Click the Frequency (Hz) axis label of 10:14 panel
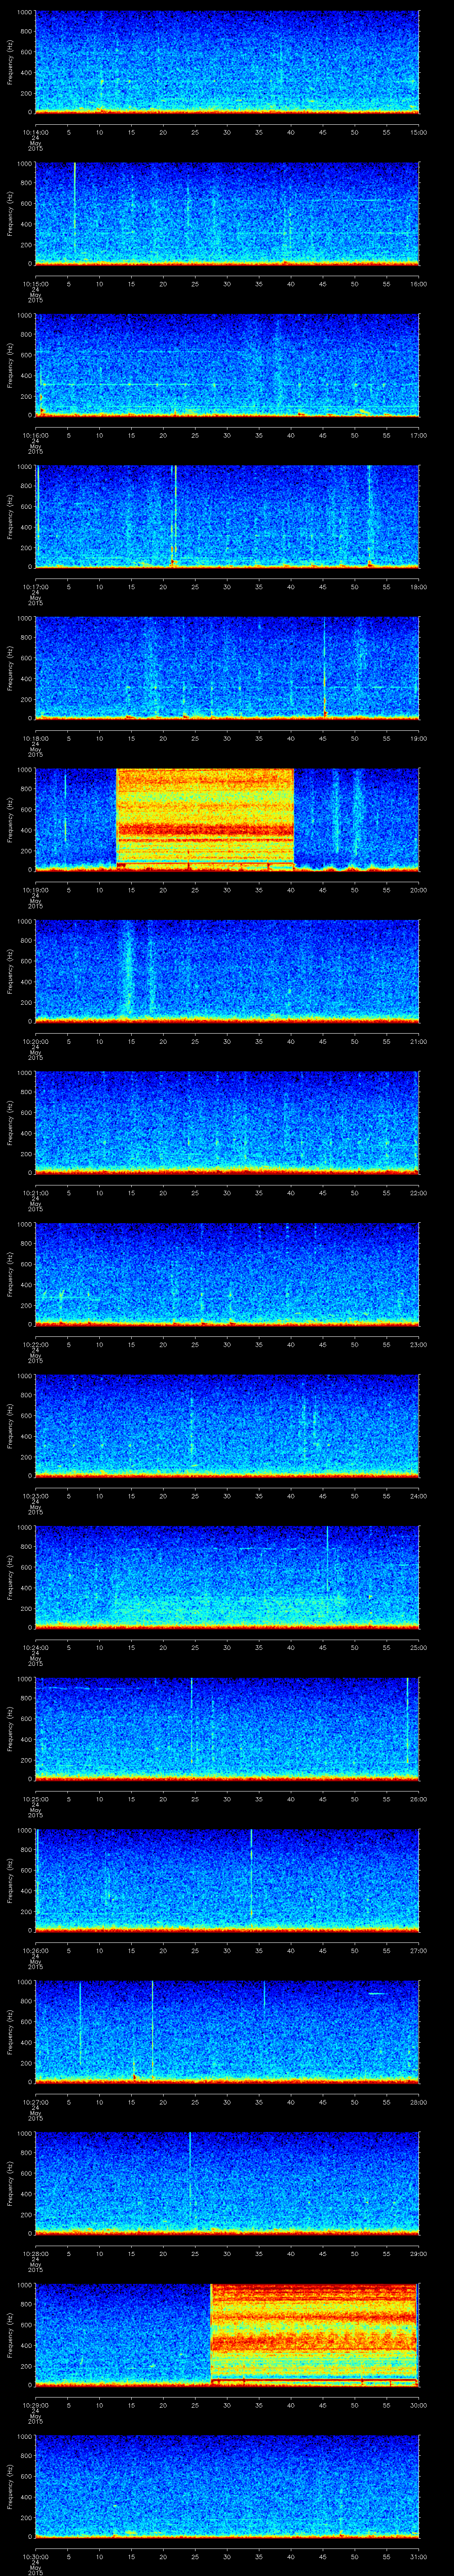The width and height of the screenshot is (454, 2576). (x=11, y=62)
